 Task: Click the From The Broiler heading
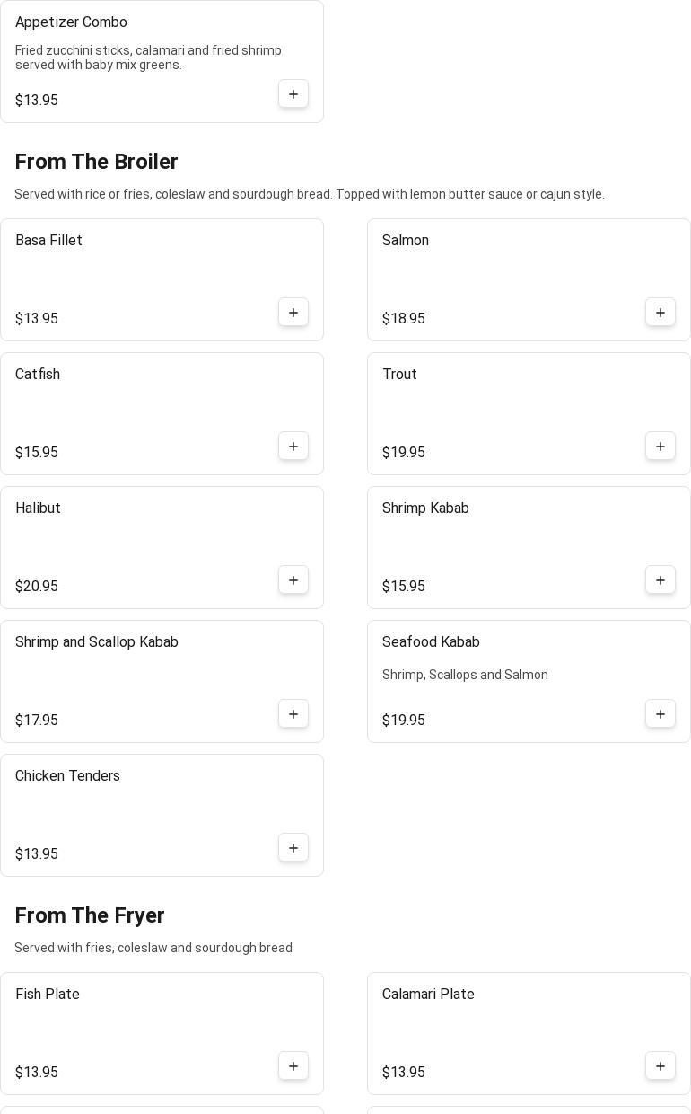[x=97, y=162]
